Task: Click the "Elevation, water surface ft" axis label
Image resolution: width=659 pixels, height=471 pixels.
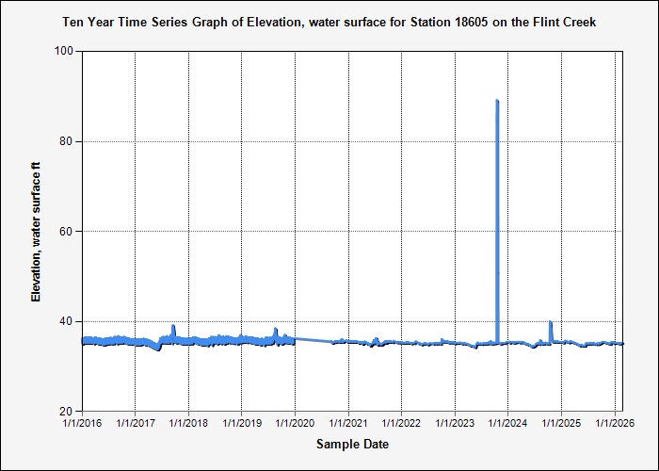Action: tap(37, 231)
